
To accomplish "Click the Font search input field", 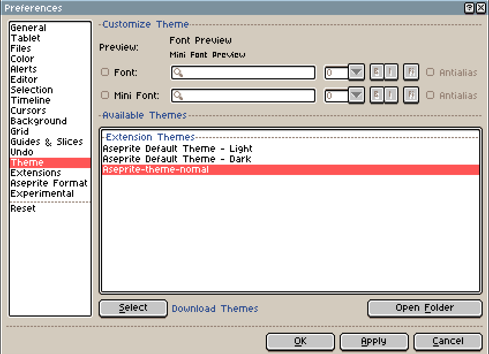I will click(x=243, y=73).
